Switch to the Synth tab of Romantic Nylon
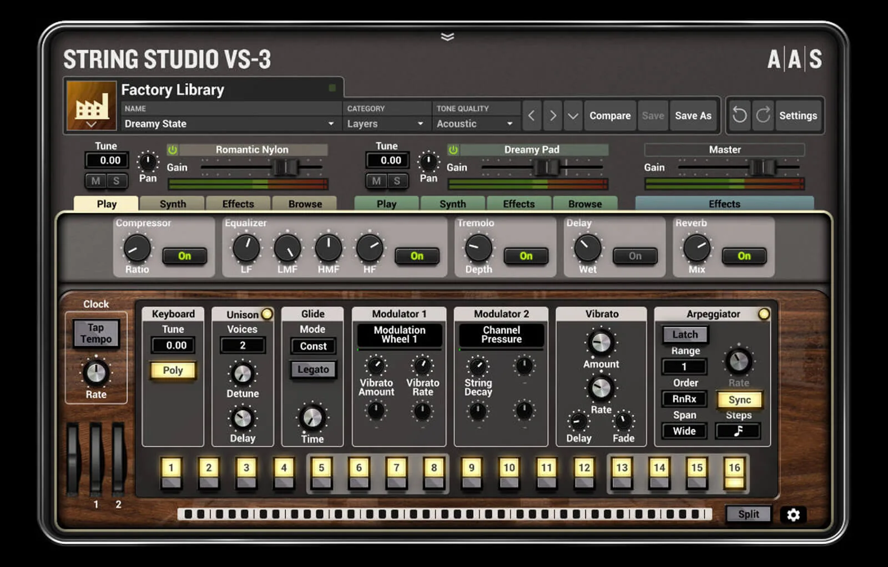The image size is (888, 567). click(171, 204)
